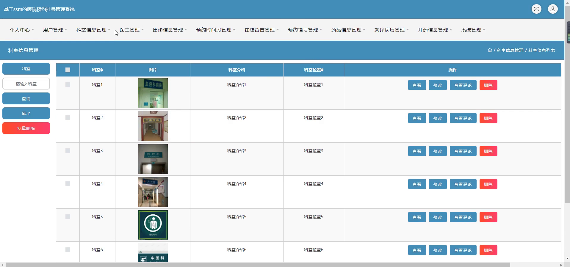Click the 查询 search button
570x267 pixels.
(26, 98)
